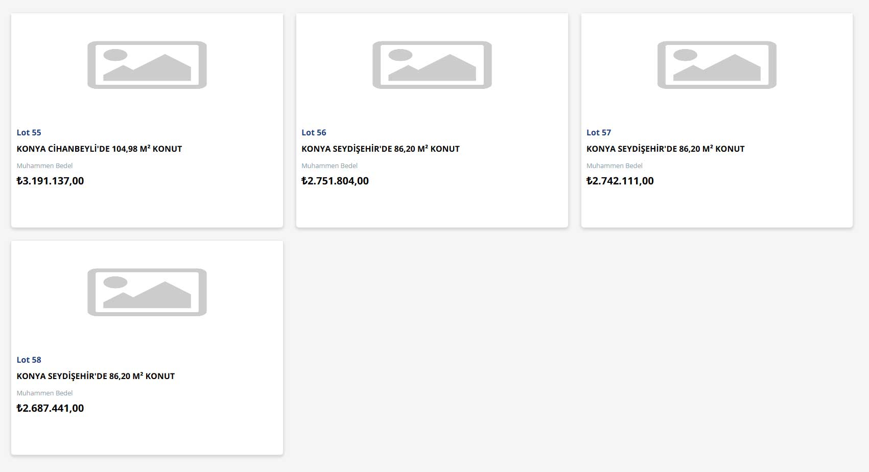Click the placeholder image on Lot 58
This screenshot has width=869, height=472.
coord(147,292)
